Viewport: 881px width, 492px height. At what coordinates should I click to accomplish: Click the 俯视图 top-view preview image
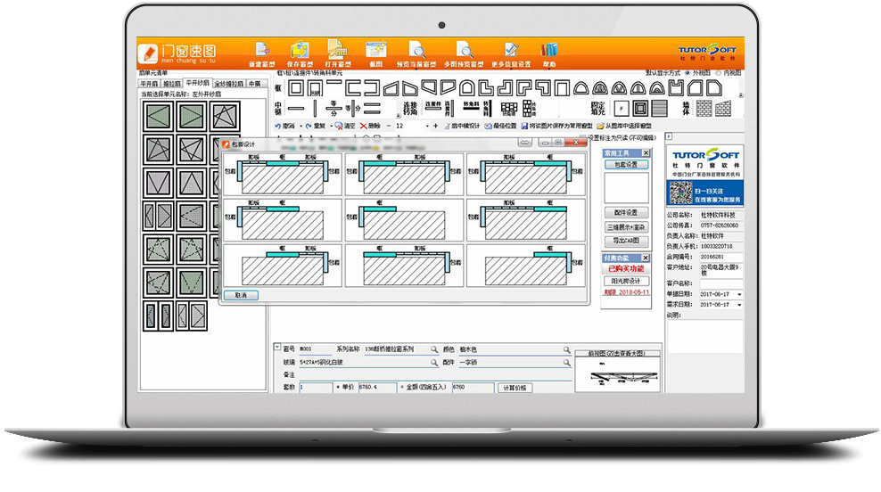pos(617,374)
